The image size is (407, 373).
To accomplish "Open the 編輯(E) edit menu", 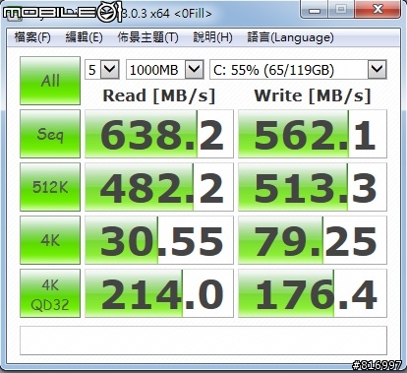I will point(85,37).
